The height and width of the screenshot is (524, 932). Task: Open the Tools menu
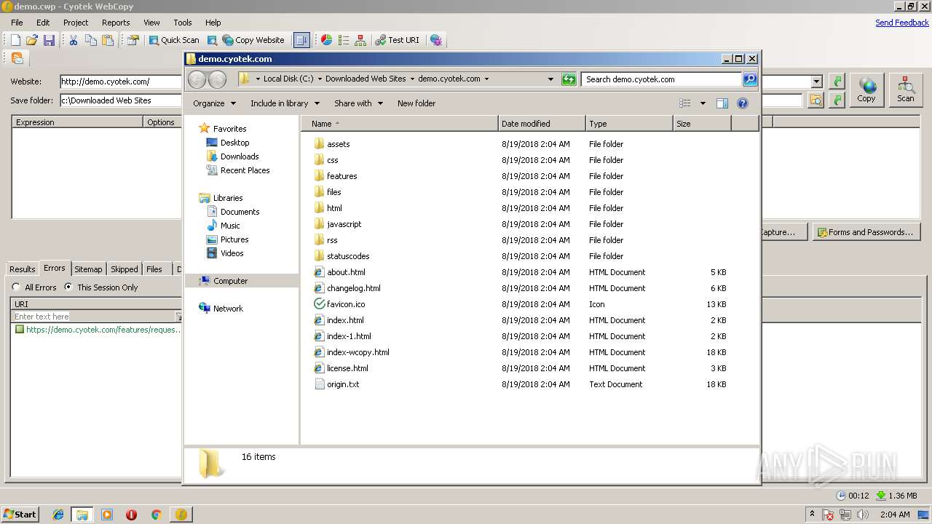(x=183, y=23)
